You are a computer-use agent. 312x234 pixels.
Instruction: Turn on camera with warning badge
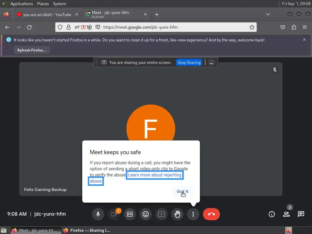click(x=114, y=214)
